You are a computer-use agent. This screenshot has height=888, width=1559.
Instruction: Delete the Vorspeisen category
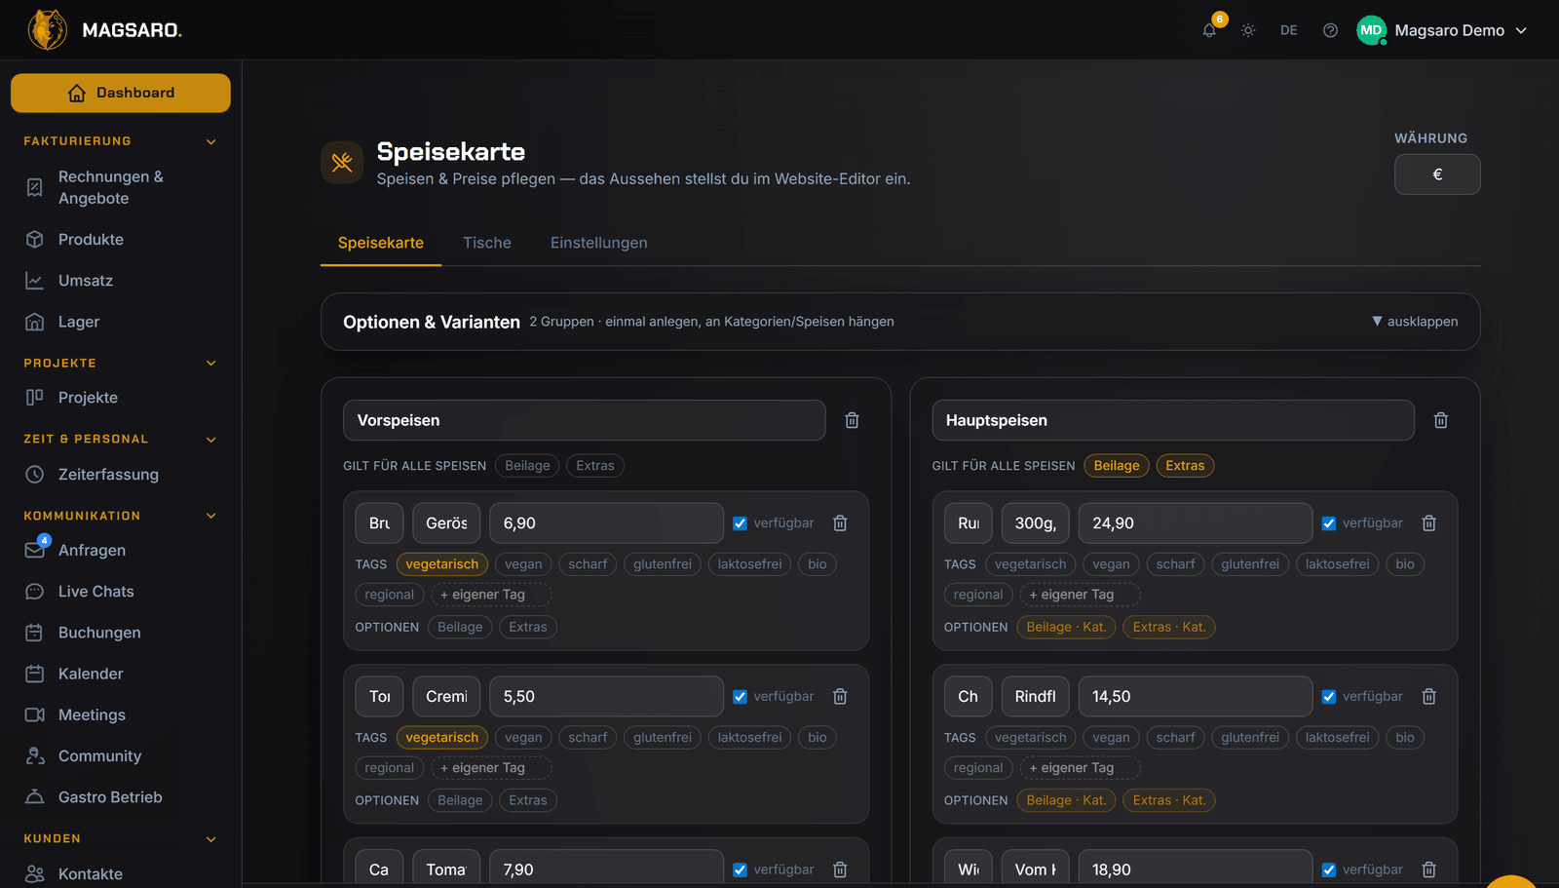[x=852, y=420]
